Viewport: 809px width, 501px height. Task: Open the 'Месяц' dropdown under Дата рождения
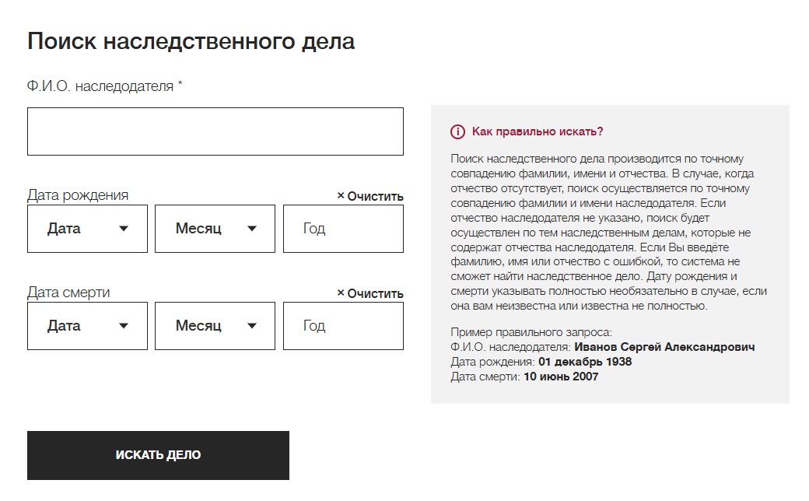215,229
